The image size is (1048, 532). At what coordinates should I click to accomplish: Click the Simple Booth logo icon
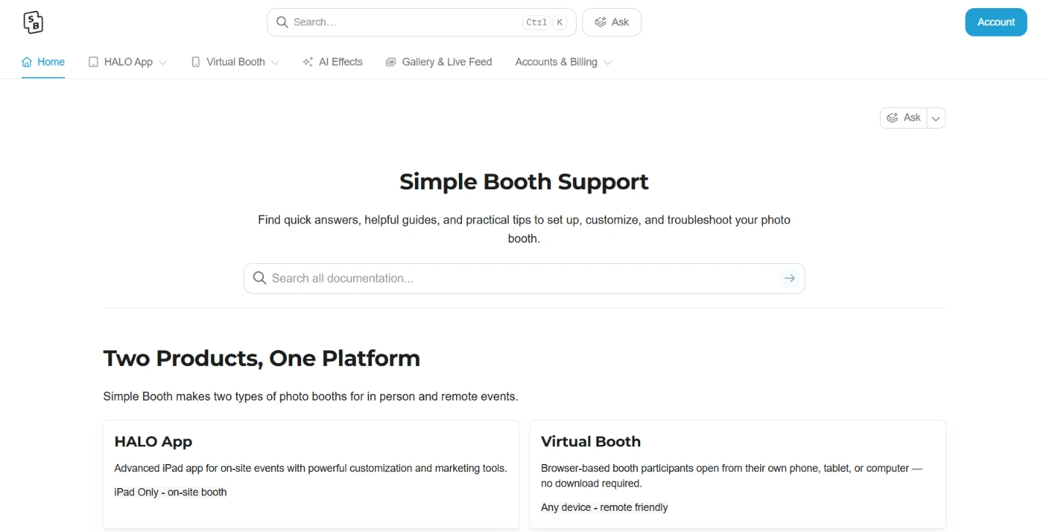[x=33, y=23]
